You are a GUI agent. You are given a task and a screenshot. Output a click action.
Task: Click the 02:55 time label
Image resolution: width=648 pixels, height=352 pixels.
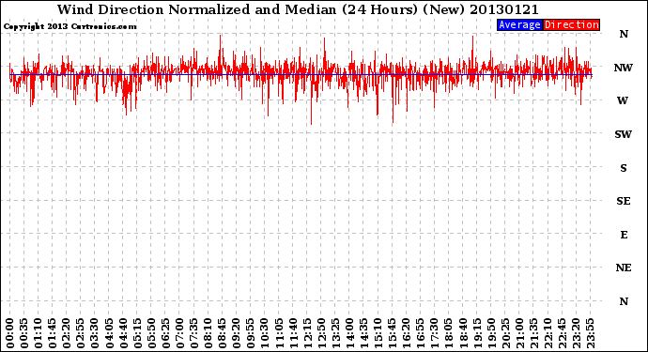click(81, 333)
